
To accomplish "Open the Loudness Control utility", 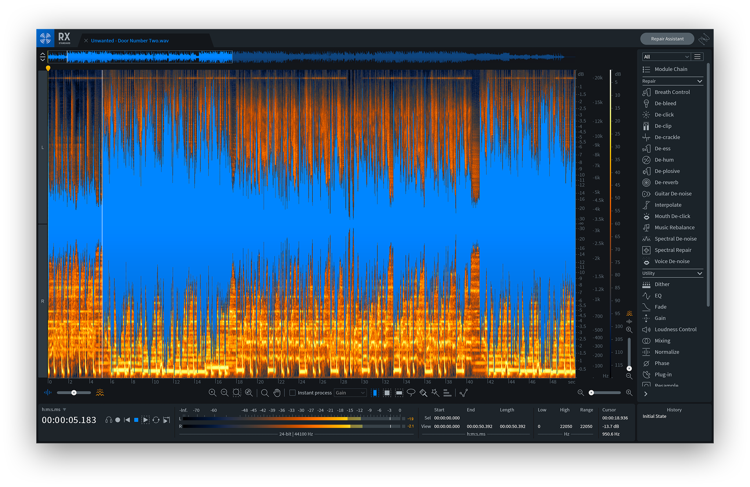I will click(675, 329).
